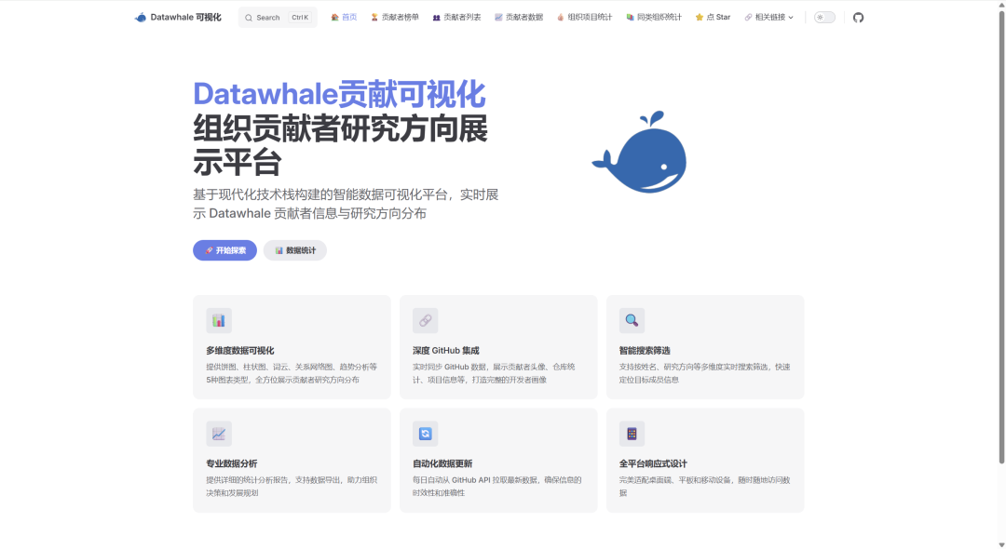Click the 全平台响应式设计 card title
This screenshot has height=549, width=1006.
point(653,463)
